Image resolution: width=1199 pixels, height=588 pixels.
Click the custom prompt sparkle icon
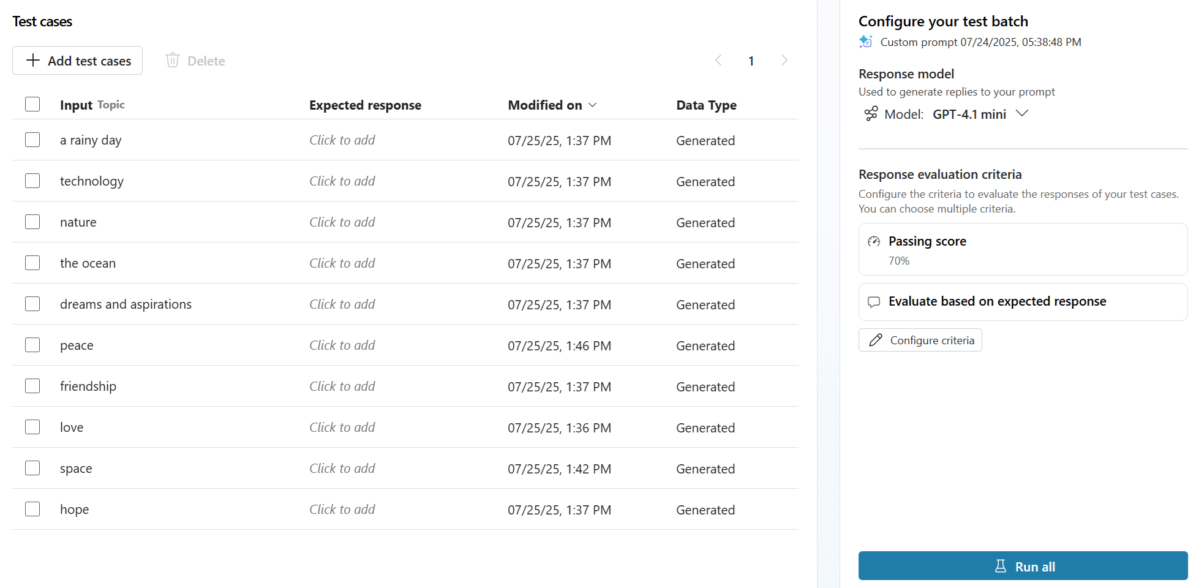tap(865, 42)
